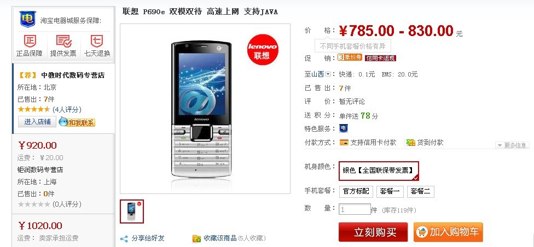The width and height of the screenshot is (534, 247).
Task: Click the 立刻购买 buy now button
Action: tap(373, 232)
